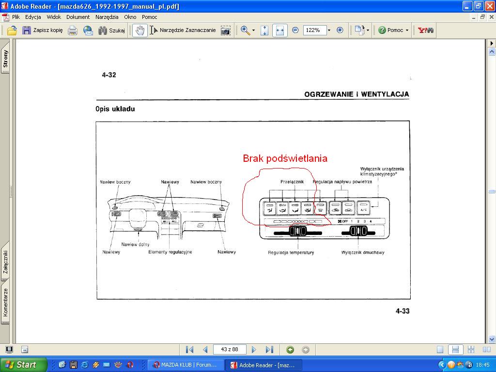Expand the Pomoc toolbar dropdown
496x372 pixels.
click(407, 30)
